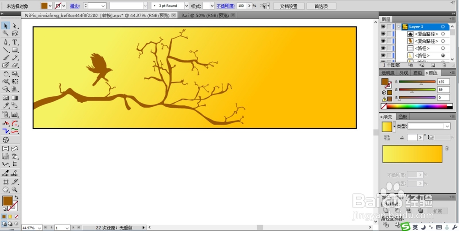Click target circle of Layer 1
Image resolution: width=459 pixels, height=231 pixels.
click(x=443, y=27)
